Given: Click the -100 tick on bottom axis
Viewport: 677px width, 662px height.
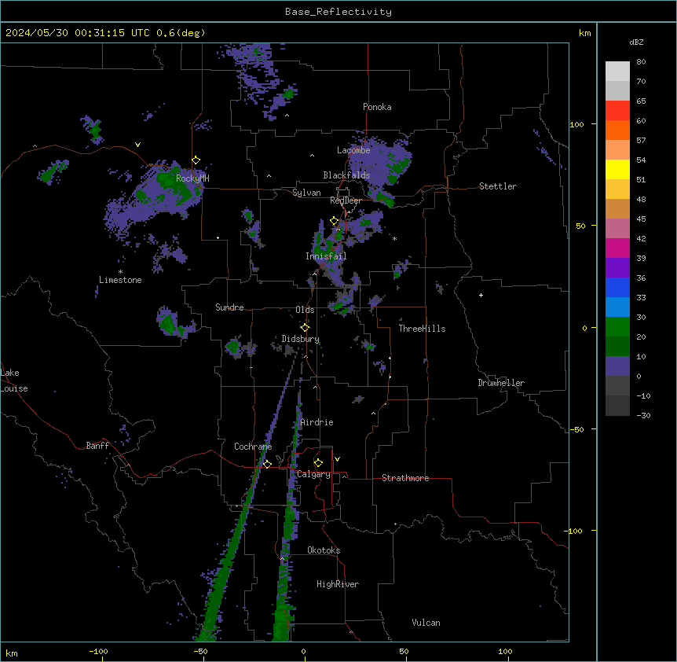Looking at the screenshot, I should click(x=98, y=651).
